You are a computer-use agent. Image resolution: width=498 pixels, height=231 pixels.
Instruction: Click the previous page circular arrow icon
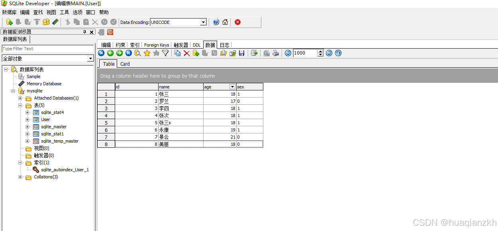point(288,53)
